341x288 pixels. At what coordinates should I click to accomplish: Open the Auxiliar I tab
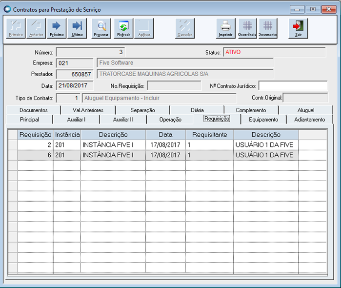tap(76, 120)
